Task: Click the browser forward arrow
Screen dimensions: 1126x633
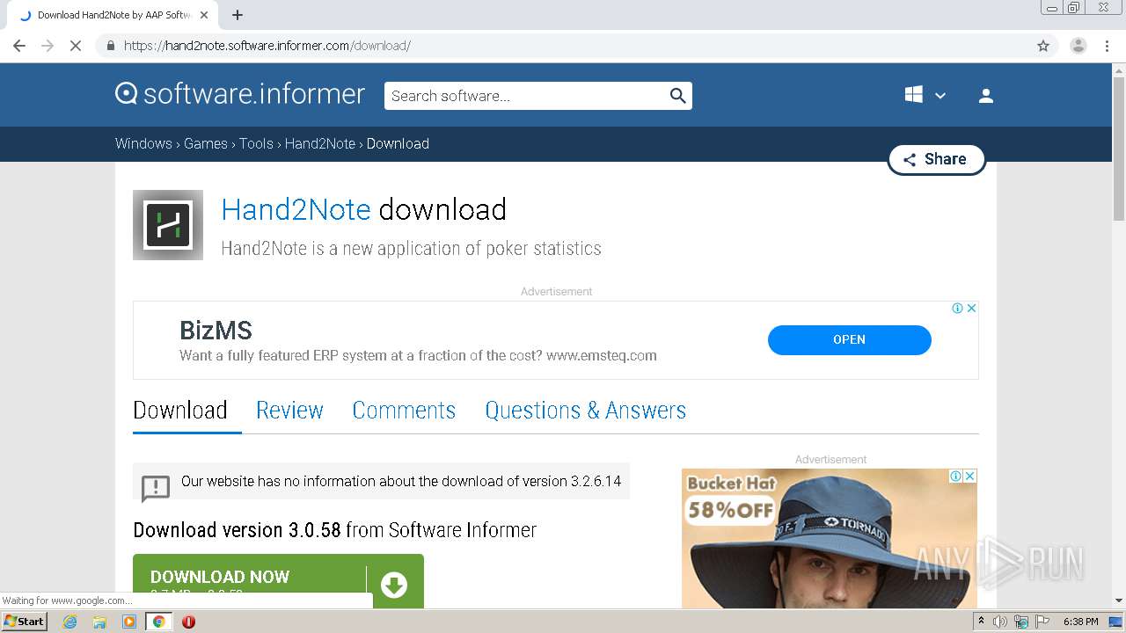Action: [x=48, y=46]
